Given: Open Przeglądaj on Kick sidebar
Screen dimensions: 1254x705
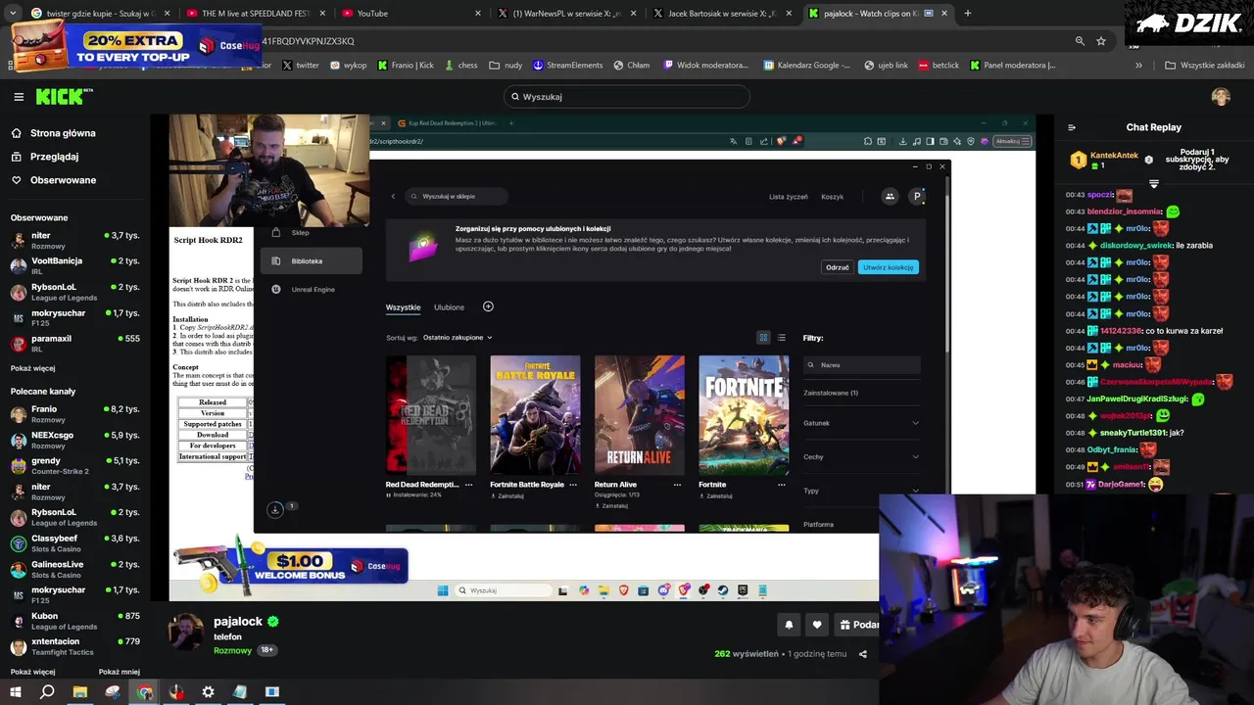Looking at the screenshot, I should [x=54, y=157].
